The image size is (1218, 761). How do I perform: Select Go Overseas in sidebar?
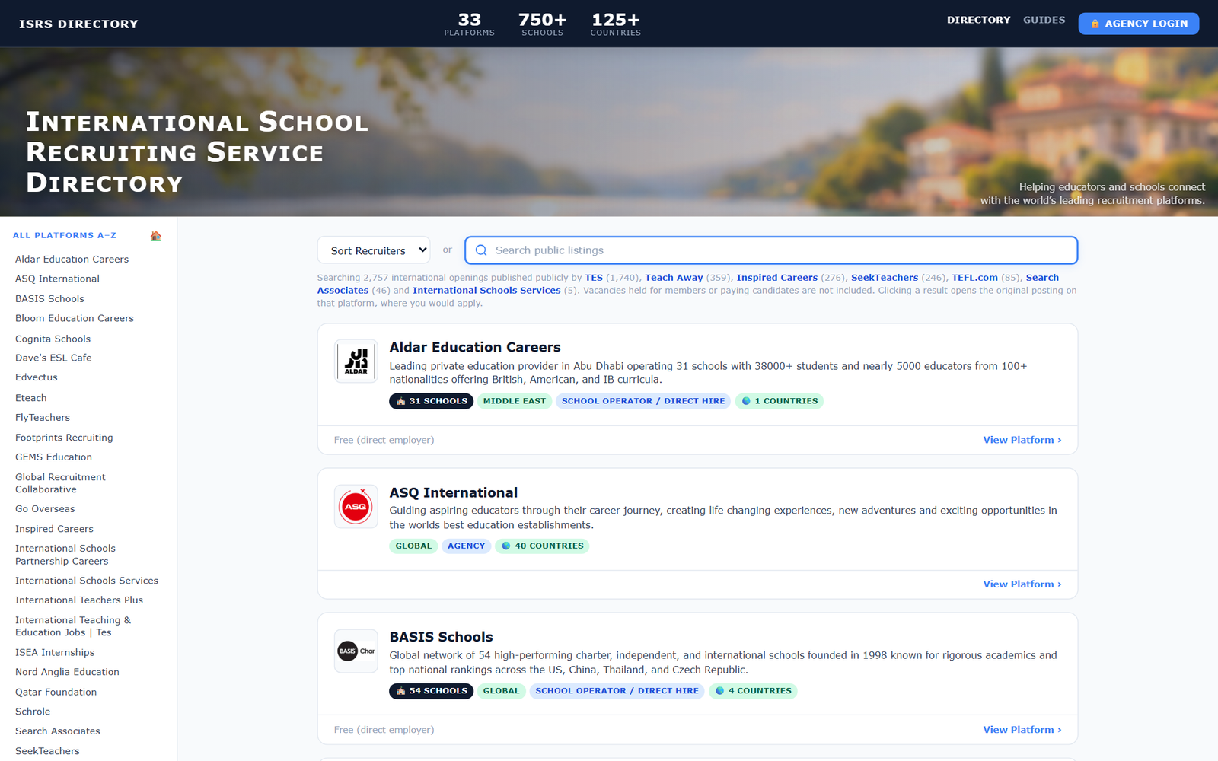tap(45, 509)
